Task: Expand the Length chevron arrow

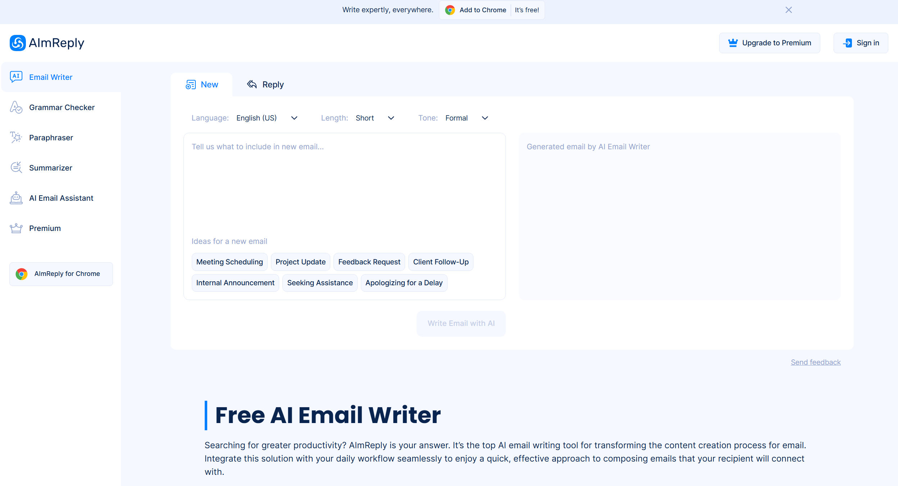Action: 391,118
